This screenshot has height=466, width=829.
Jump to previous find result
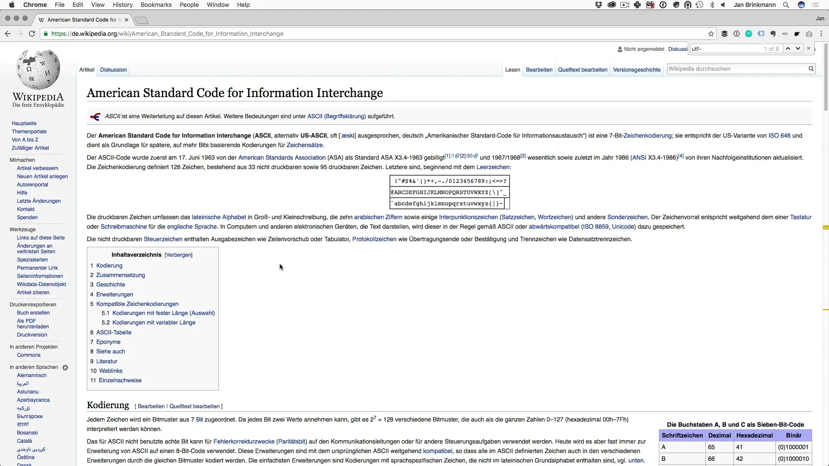pos(788,49)
